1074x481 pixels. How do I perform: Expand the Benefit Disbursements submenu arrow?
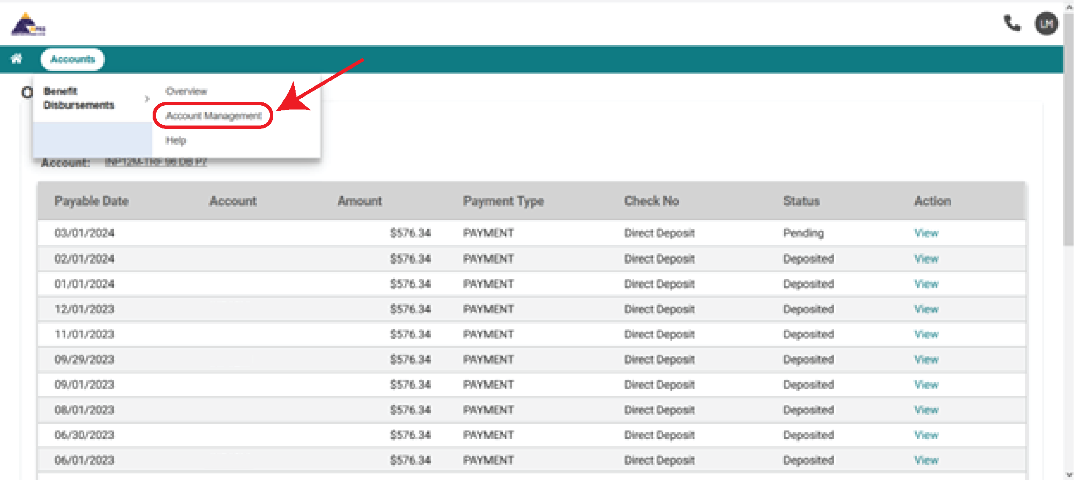coord(148,98)
